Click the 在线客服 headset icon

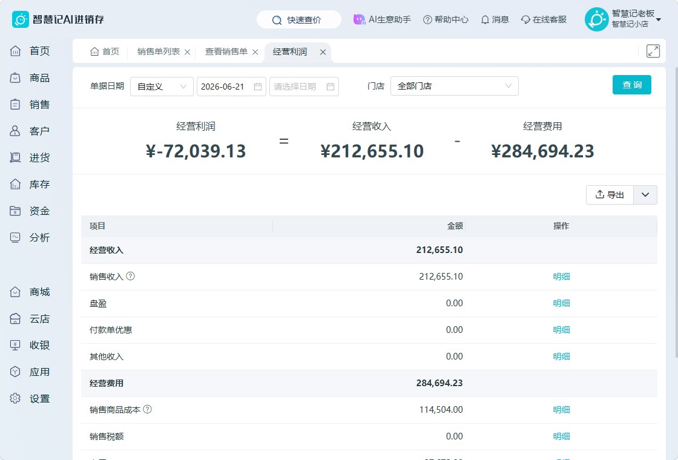pyautogui.click(x=525, y=19)
